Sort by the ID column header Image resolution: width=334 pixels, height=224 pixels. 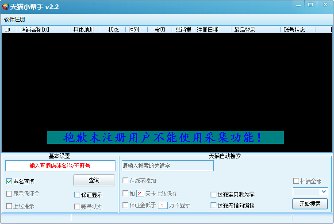coord(10,30)
